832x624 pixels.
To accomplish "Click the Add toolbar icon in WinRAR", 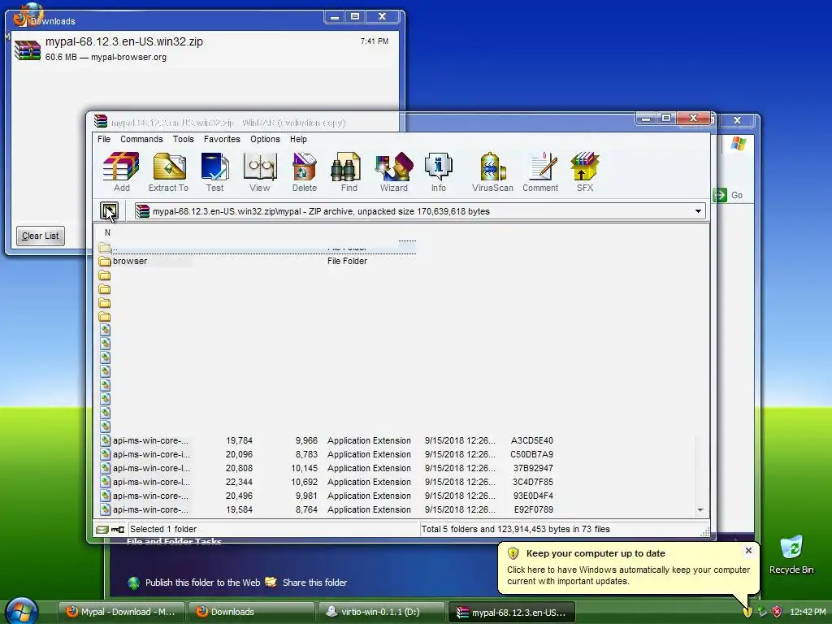I will (121, 171).
